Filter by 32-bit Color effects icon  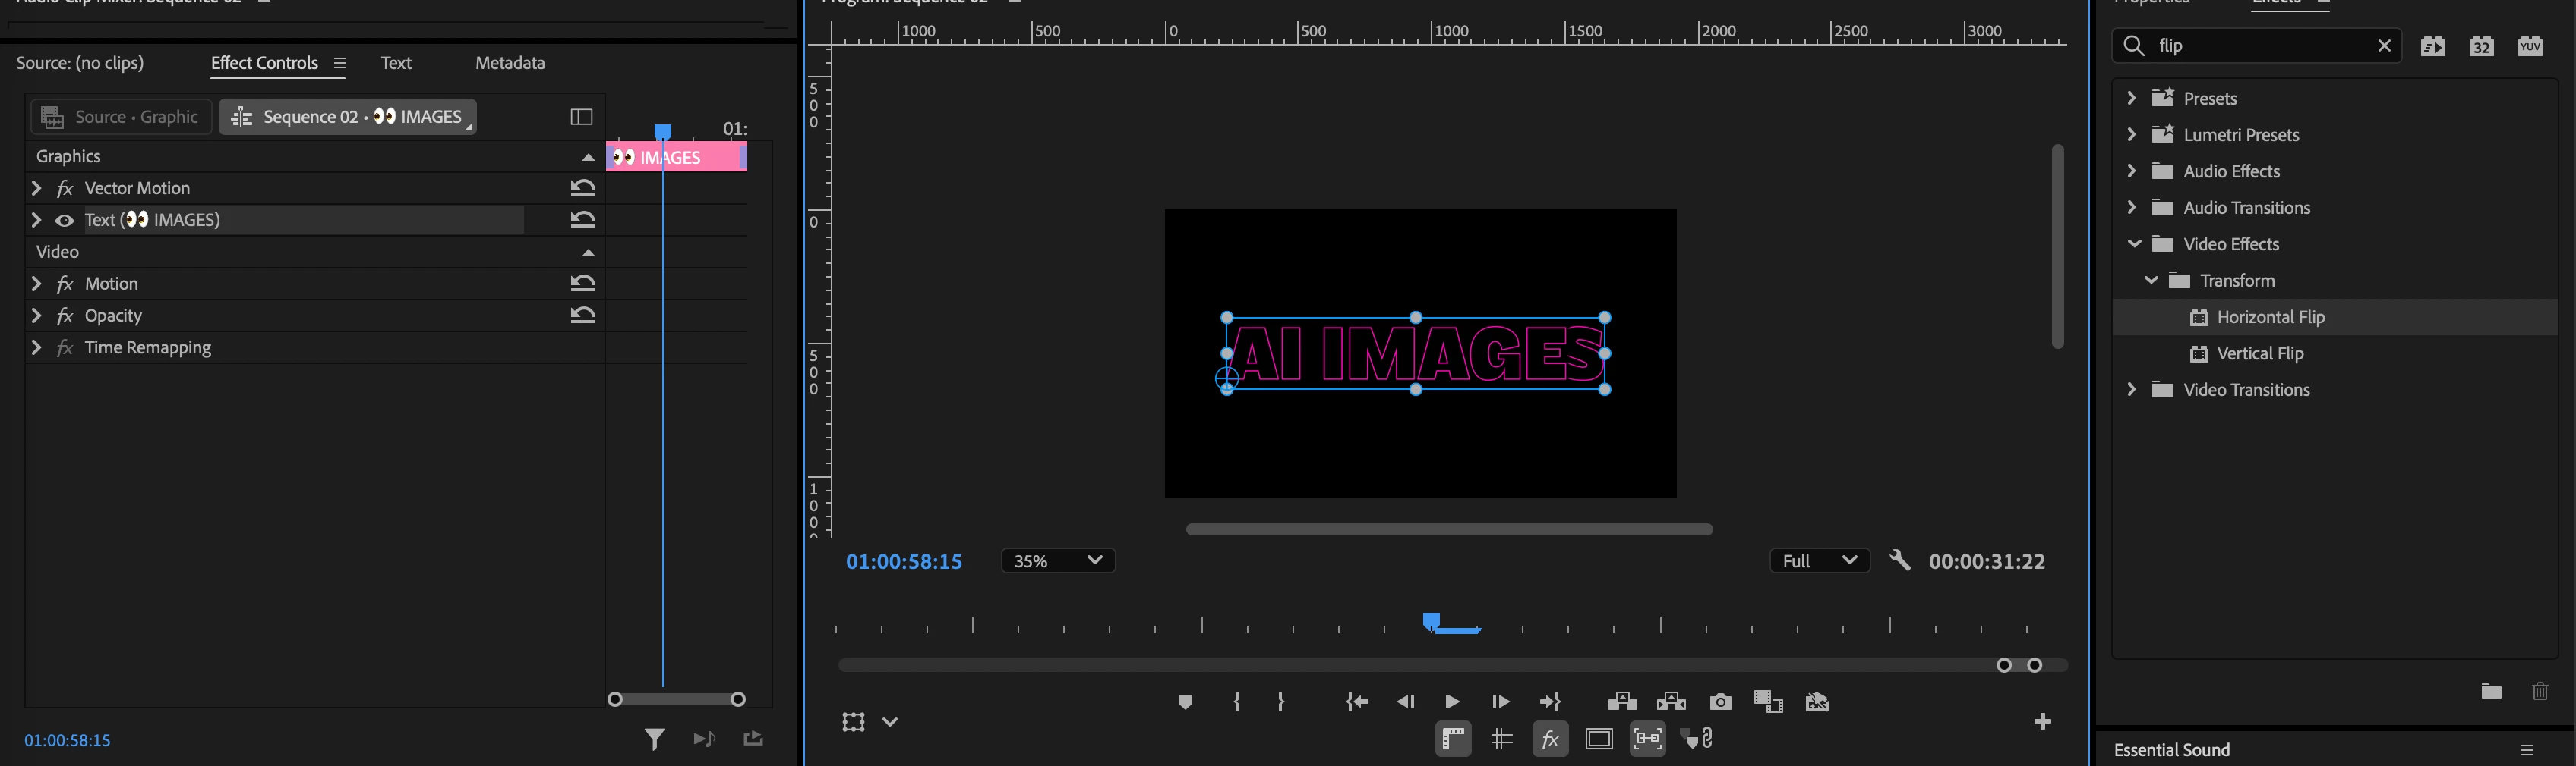2481,46
